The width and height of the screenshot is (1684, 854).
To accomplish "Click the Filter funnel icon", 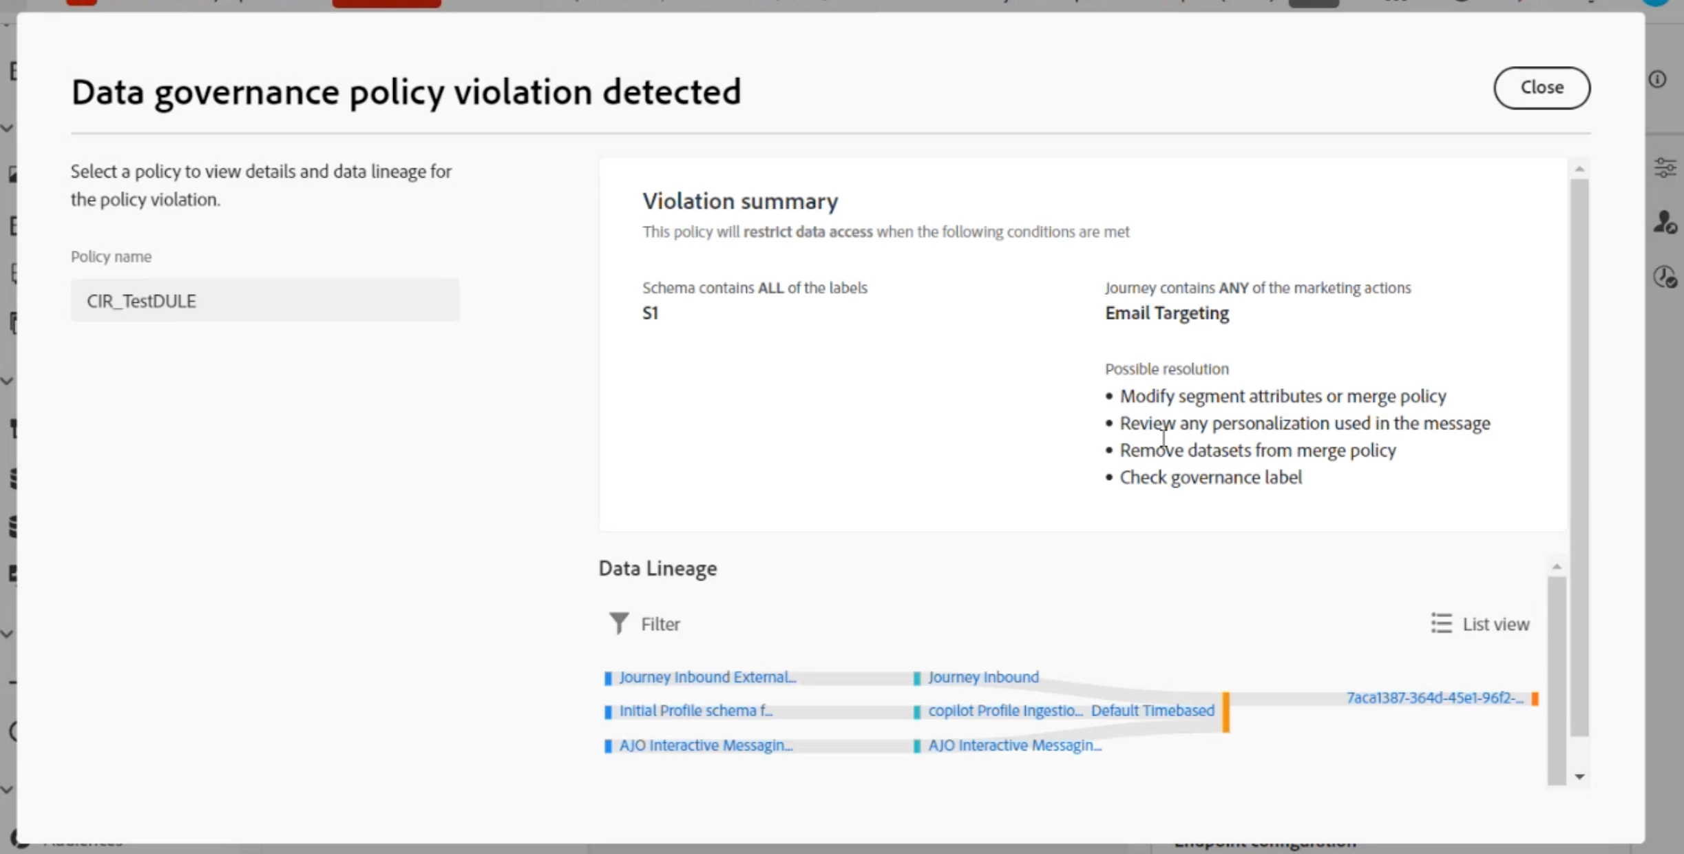I will (618, 623).
